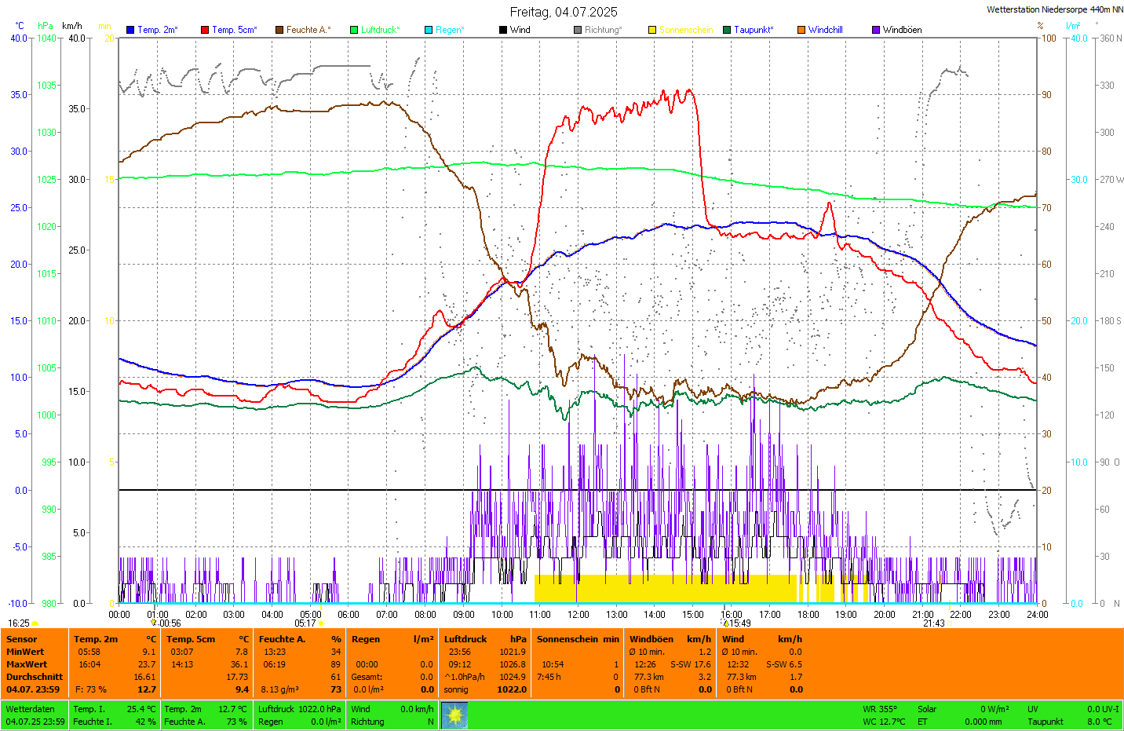The image size is (1124, 731).
Task: Click the sun icon beside 16:25
Action: tap(35, 623)
